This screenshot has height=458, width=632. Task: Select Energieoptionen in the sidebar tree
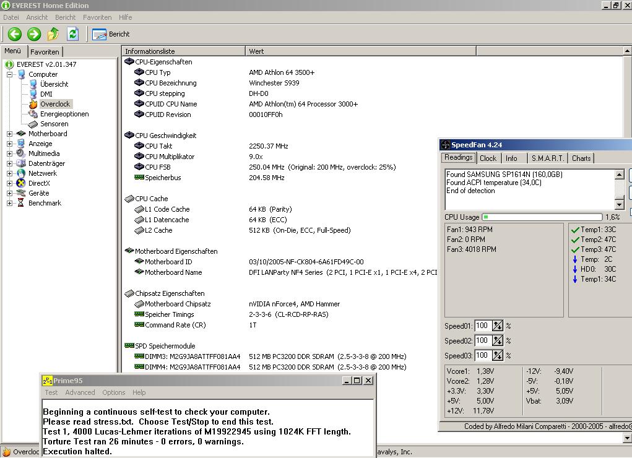pos(64,114)
